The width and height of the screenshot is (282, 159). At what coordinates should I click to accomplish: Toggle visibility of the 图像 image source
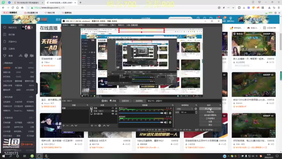click(x=113, y=108)
